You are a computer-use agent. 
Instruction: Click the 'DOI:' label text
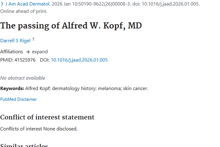[x=45, y=60]
